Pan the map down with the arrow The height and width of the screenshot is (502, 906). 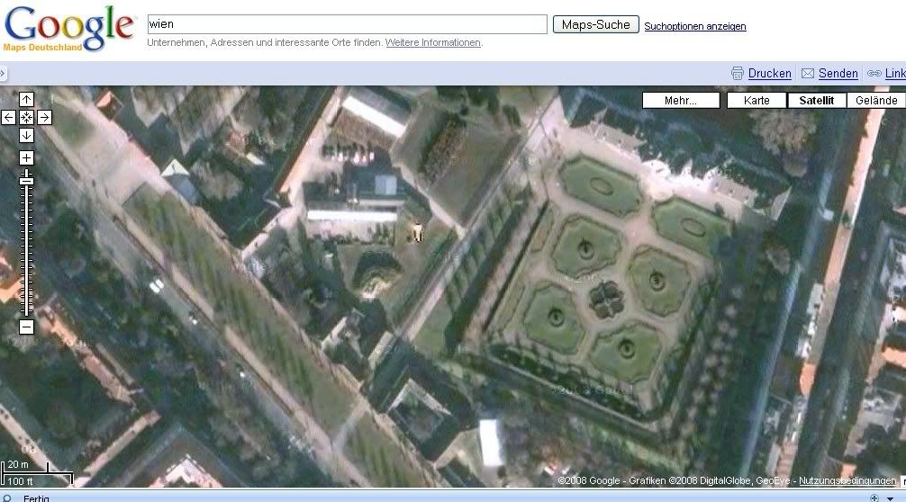click(27, 136)
